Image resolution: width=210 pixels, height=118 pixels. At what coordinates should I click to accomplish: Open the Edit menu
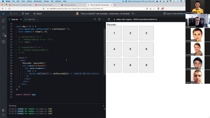[18, 1]
